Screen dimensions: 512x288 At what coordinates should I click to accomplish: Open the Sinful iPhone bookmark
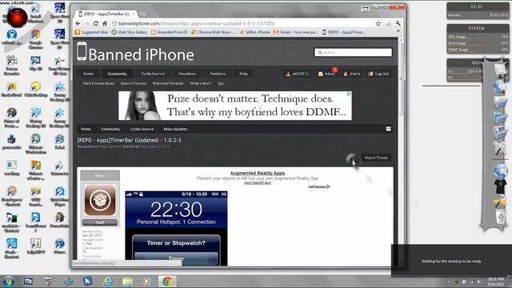click(x=254, y=32)
